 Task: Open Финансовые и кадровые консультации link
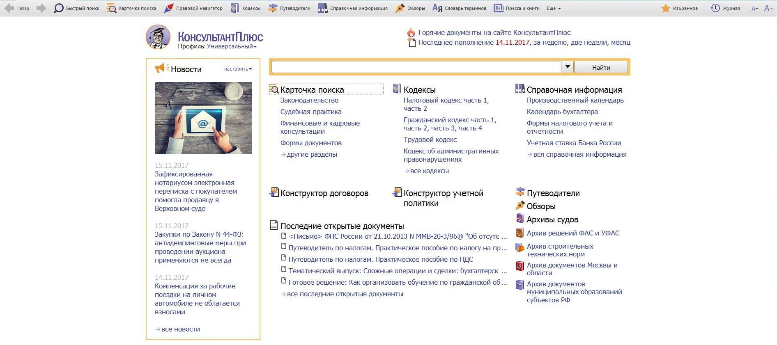tap(320, 127)
